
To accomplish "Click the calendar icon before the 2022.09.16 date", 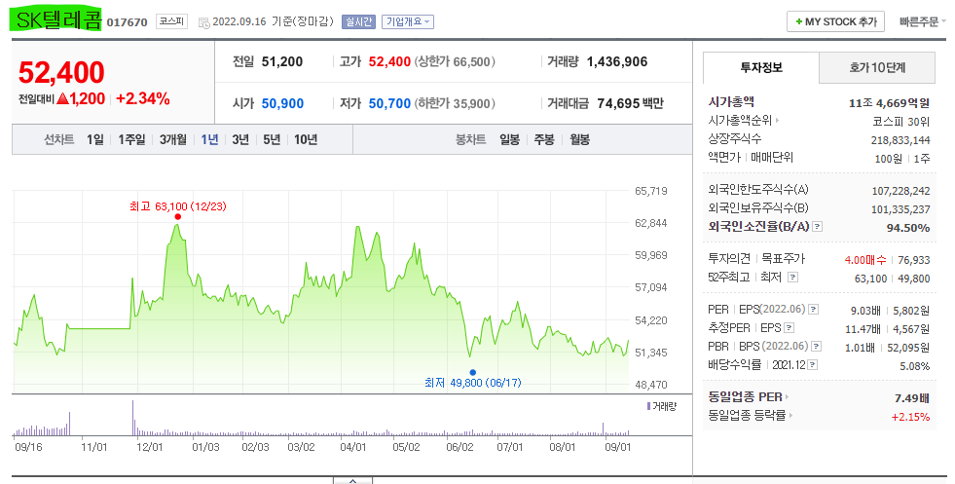I will 204,22.
